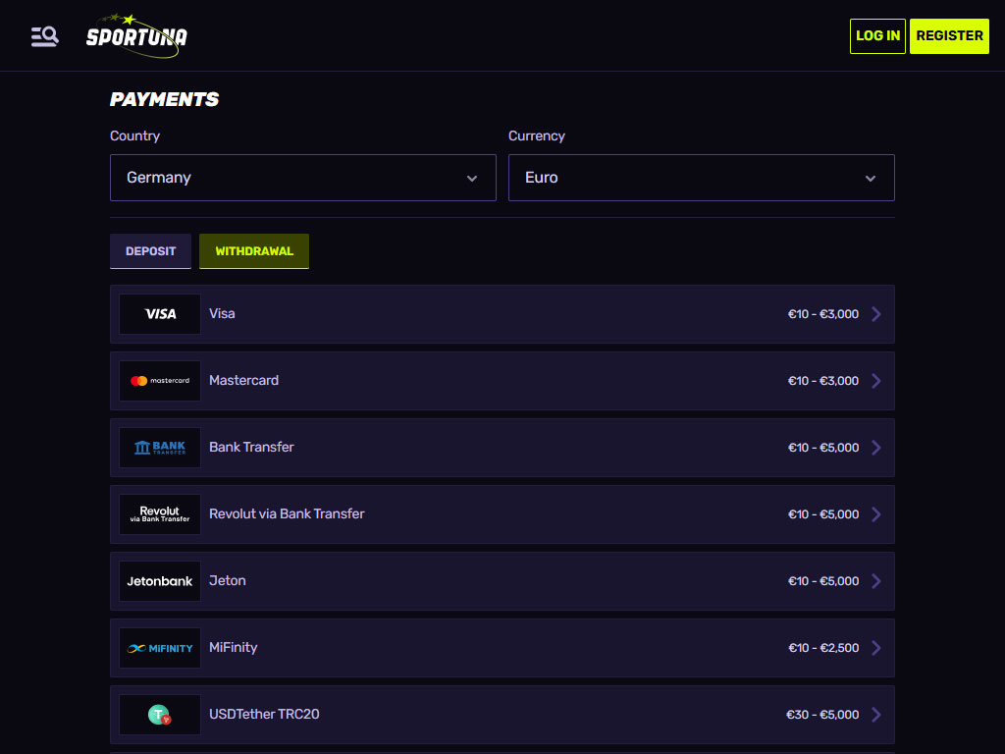Screen dimensions: 1005x754
Task: Switch to the Withdrawal tab
Action: pos(254,251)
